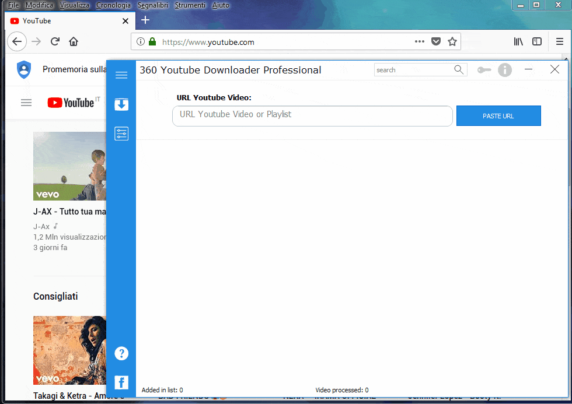
Task: Open the Segnalibri menu
Action: click(x=153, y=5)
